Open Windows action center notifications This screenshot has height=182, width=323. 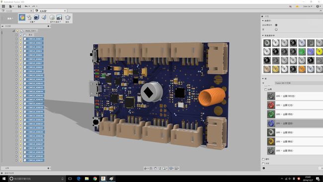(318, 179)
